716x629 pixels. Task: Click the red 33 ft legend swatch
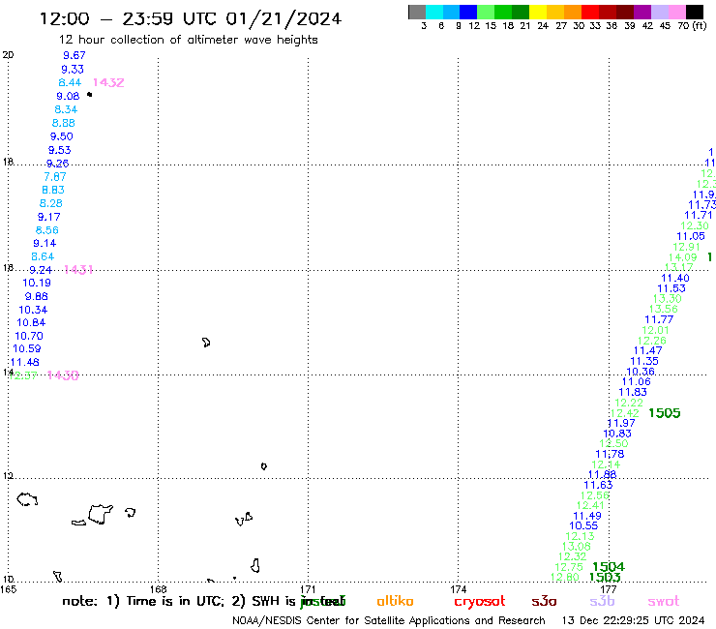(x=589, y=12)
